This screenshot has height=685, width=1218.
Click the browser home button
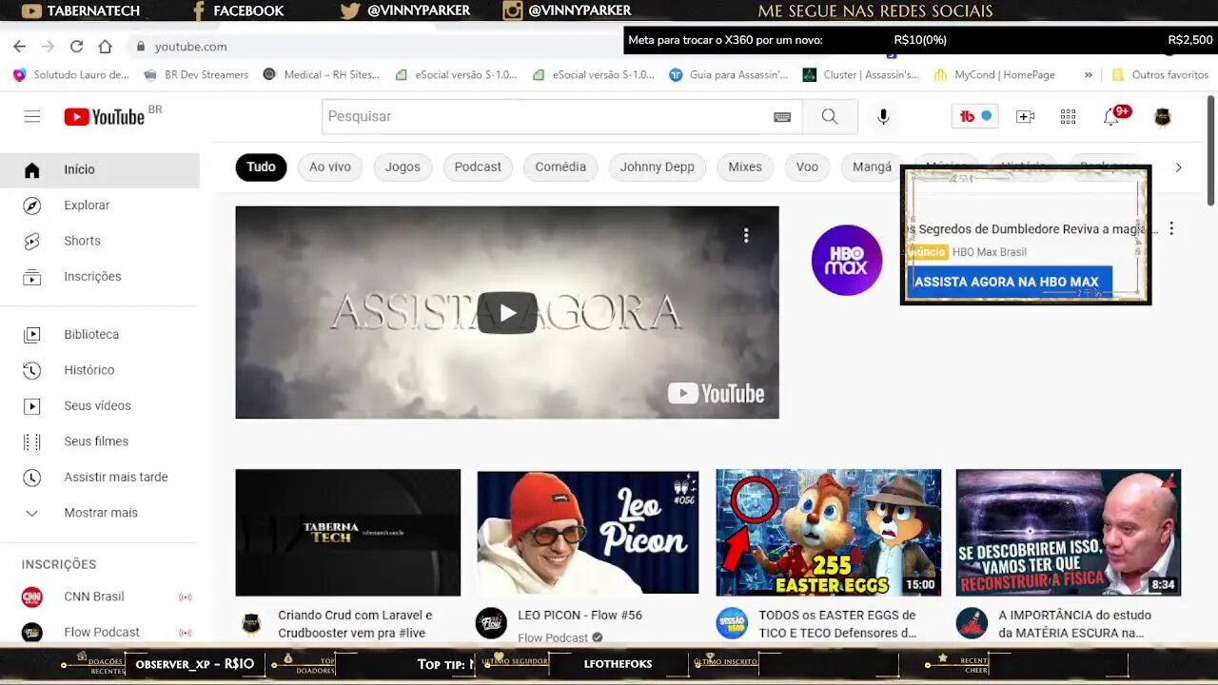point(105,46)
